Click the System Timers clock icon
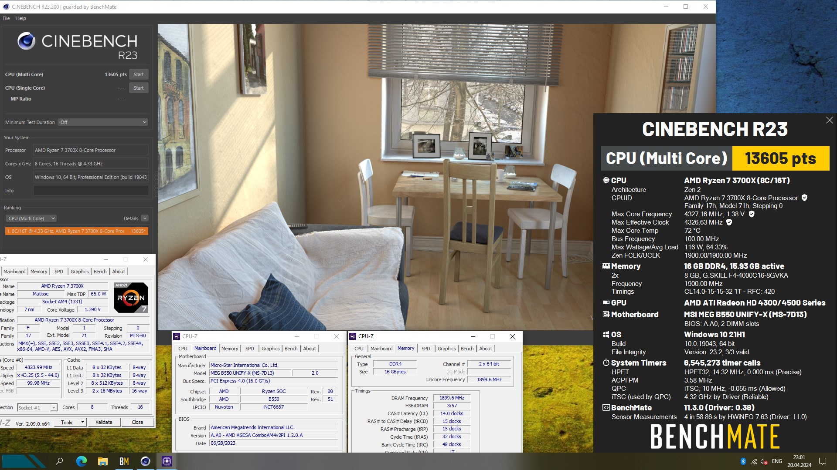Viewport: 837px width, 470px height. tap(606, 363)
